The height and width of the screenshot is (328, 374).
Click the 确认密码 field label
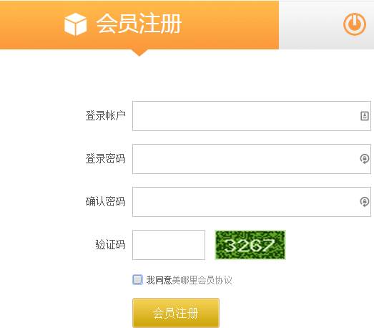(x=105, y=202)
